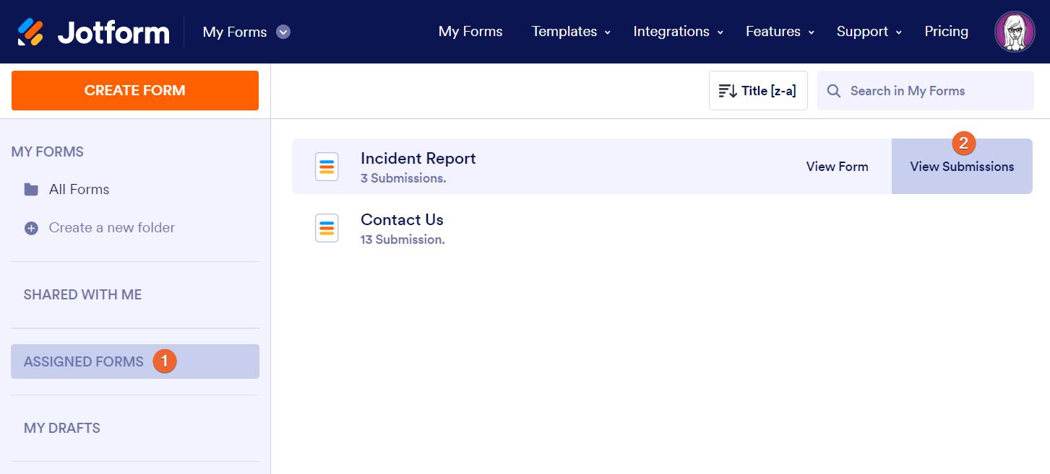Click the Contact Us form icon

[327, 228]
